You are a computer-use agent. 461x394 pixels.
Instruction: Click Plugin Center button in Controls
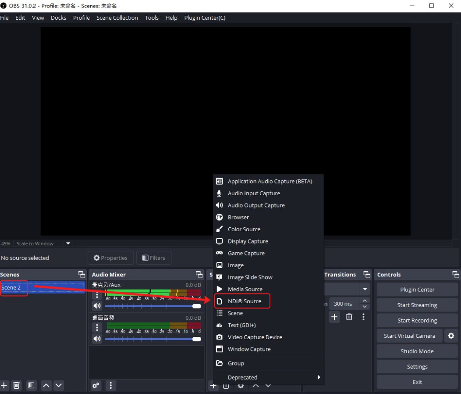[x=417, y=290]
